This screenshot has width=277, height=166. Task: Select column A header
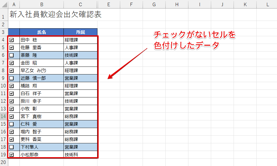[x=14, y=4]
